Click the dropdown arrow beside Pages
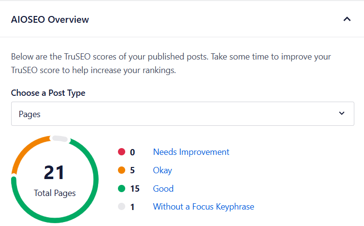Screen dimensions: 364x226 click(x=341, y=113)
